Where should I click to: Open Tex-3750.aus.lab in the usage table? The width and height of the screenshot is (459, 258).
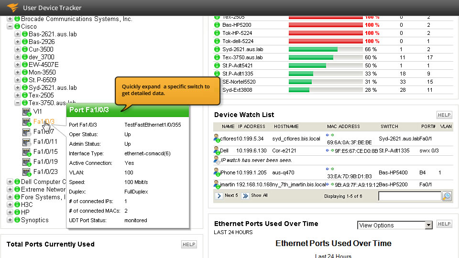click(x=242, y=57)
